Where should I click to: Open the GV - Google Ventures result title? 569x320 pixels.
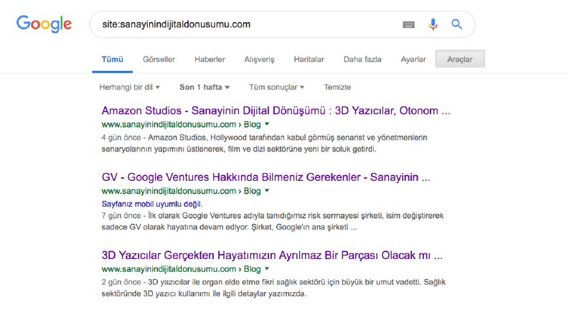[265, 177]
